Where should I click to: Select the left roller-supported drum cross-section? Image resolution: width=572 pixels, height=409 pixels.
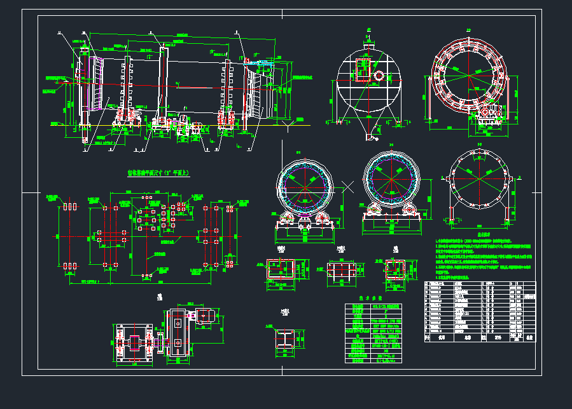coord(304,191)
